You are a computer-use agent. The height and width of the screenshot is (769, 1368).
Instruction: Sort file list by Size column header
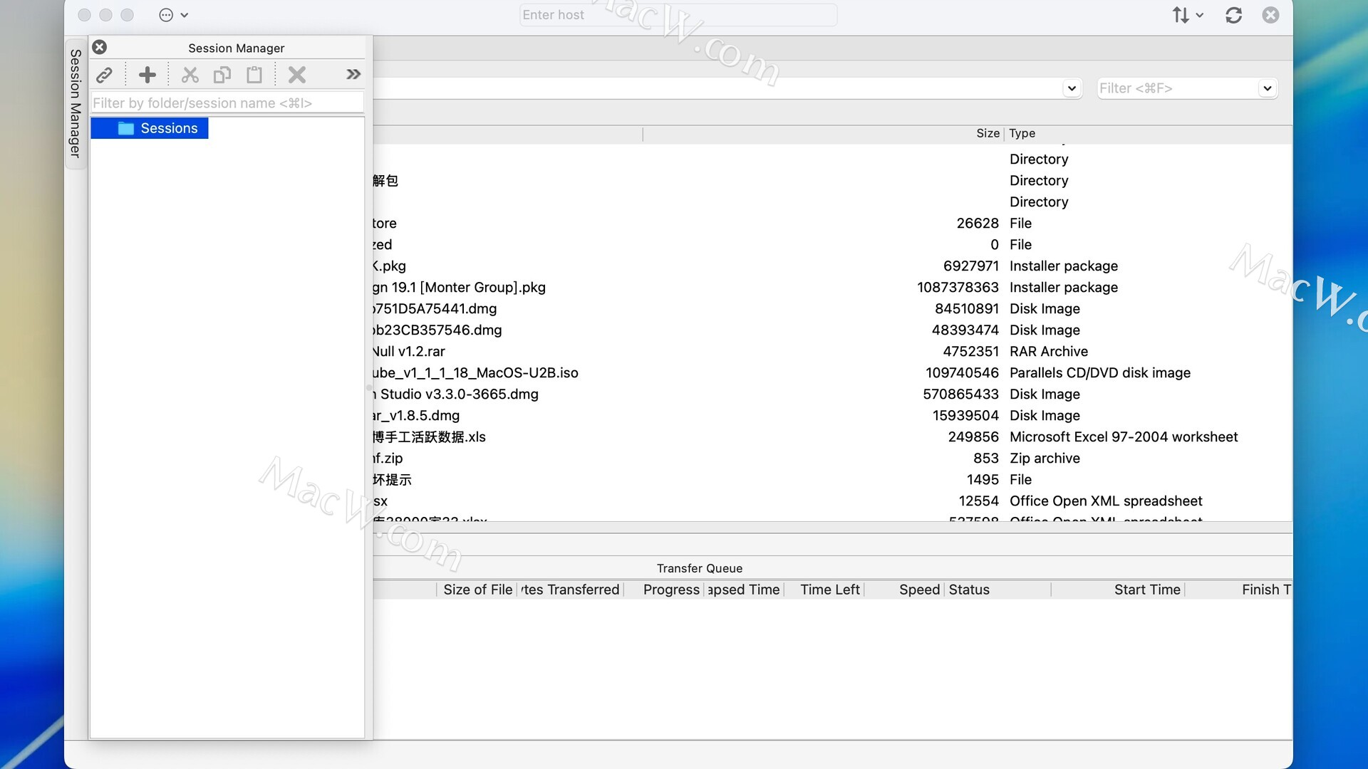(987, 133)
